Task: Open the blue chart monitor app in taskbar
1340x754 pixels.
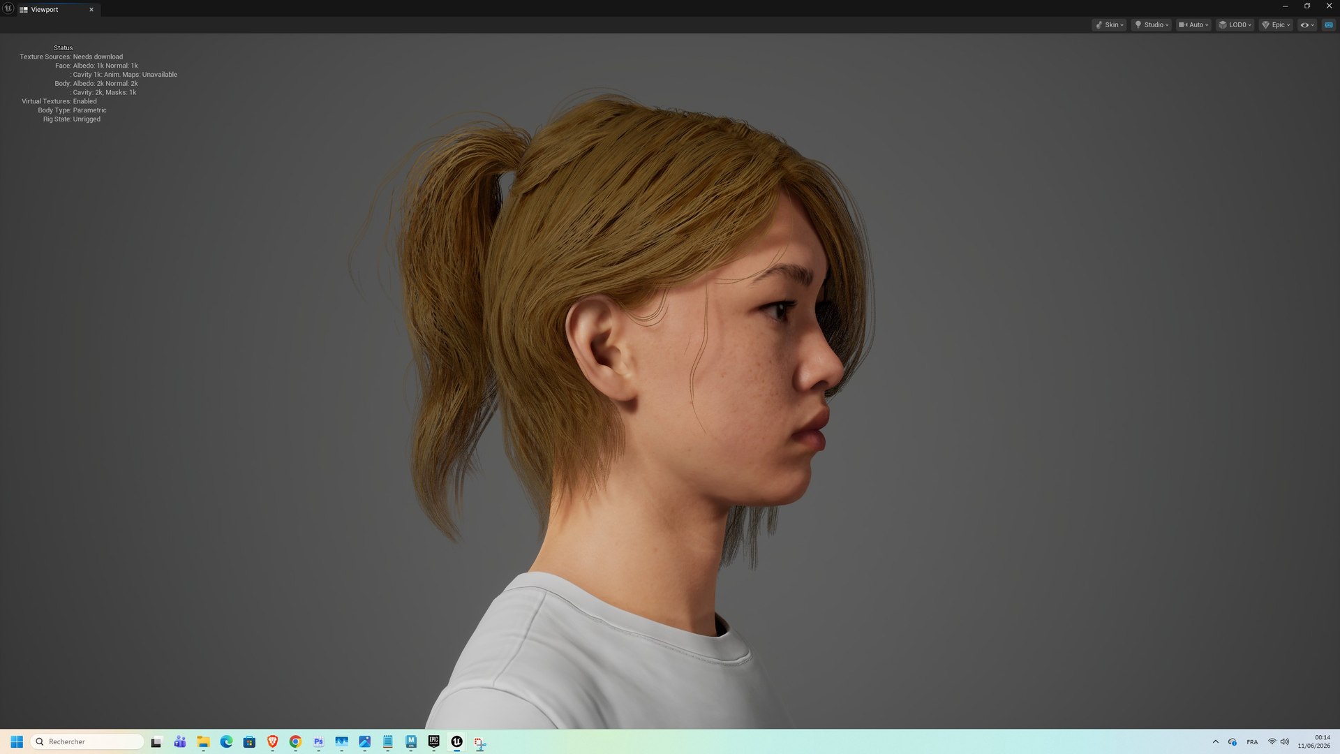Action: (x=341, y=741)
